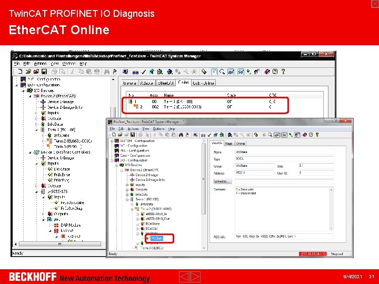This screenshot has width=379, height=284.
Task: Switch to Flags tab in front window
Action: (228, 144)
